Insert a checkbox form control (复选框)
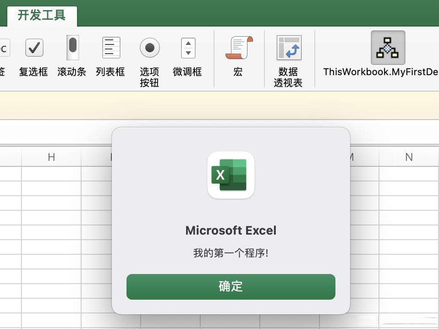This screenshot has height=329, width=439. 34,57
